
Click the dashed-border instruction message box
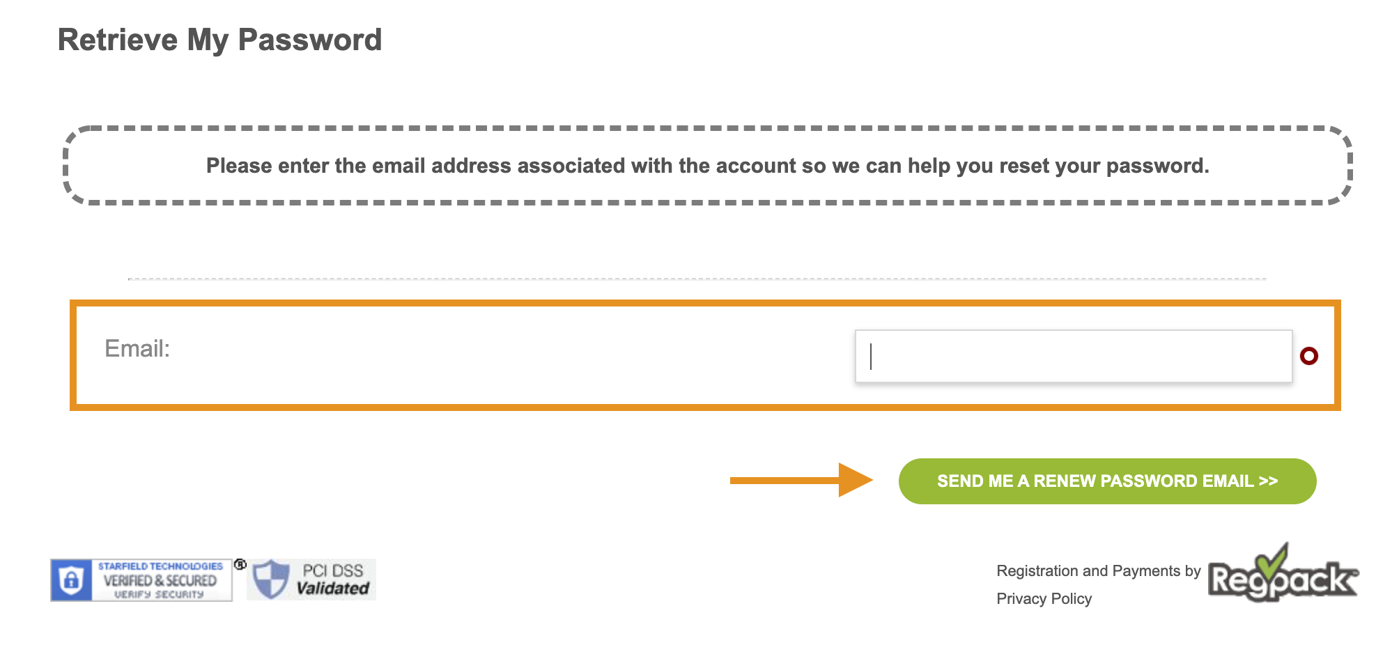point(708,166)
